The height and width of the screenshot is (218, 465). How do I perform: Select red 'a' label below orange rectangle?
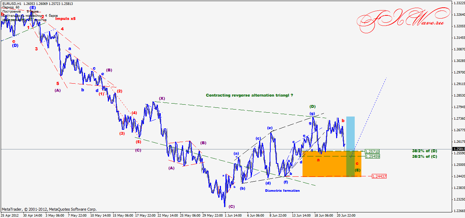[318, 160]
